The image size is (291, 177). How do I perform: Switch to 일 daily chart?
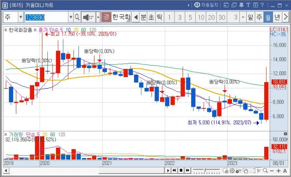251,17
